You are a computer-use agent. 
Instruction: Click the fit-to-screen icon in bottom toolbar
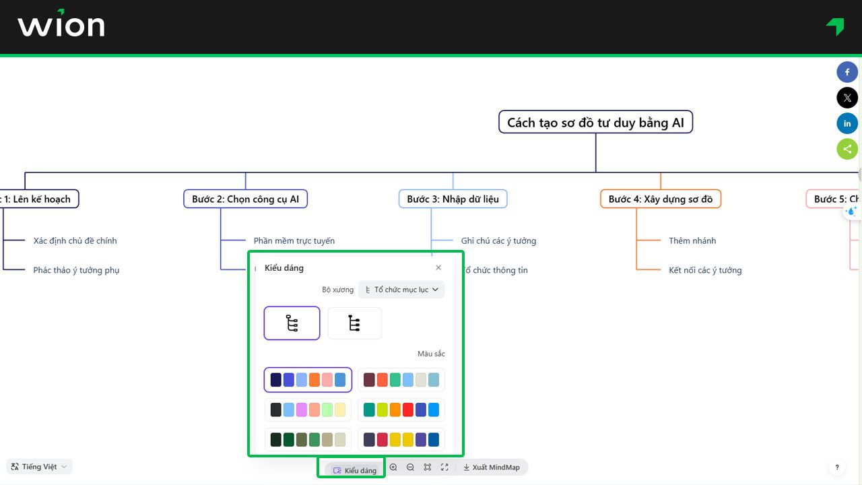click(428, 467)
